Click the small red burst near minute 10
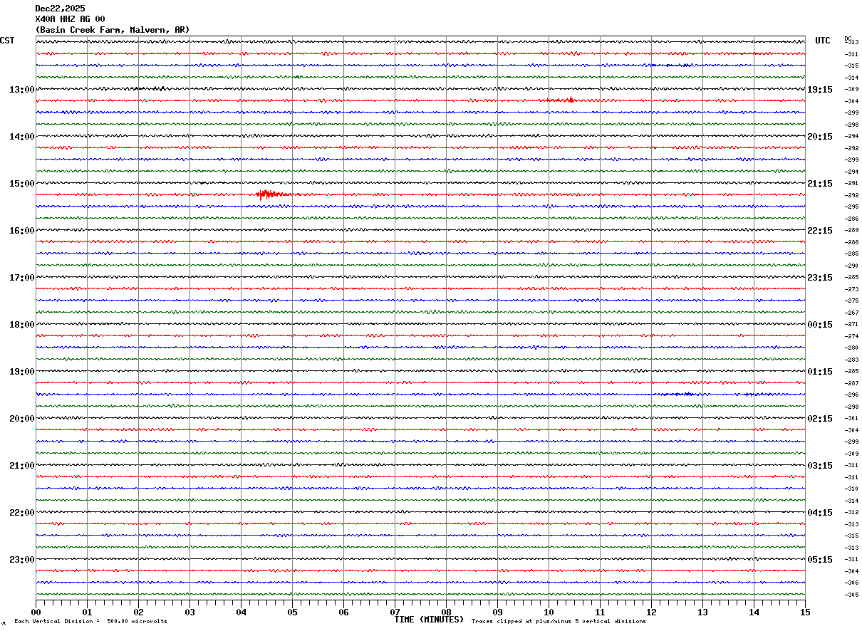This screenshot has width=862, height=631. coord(564,100)
